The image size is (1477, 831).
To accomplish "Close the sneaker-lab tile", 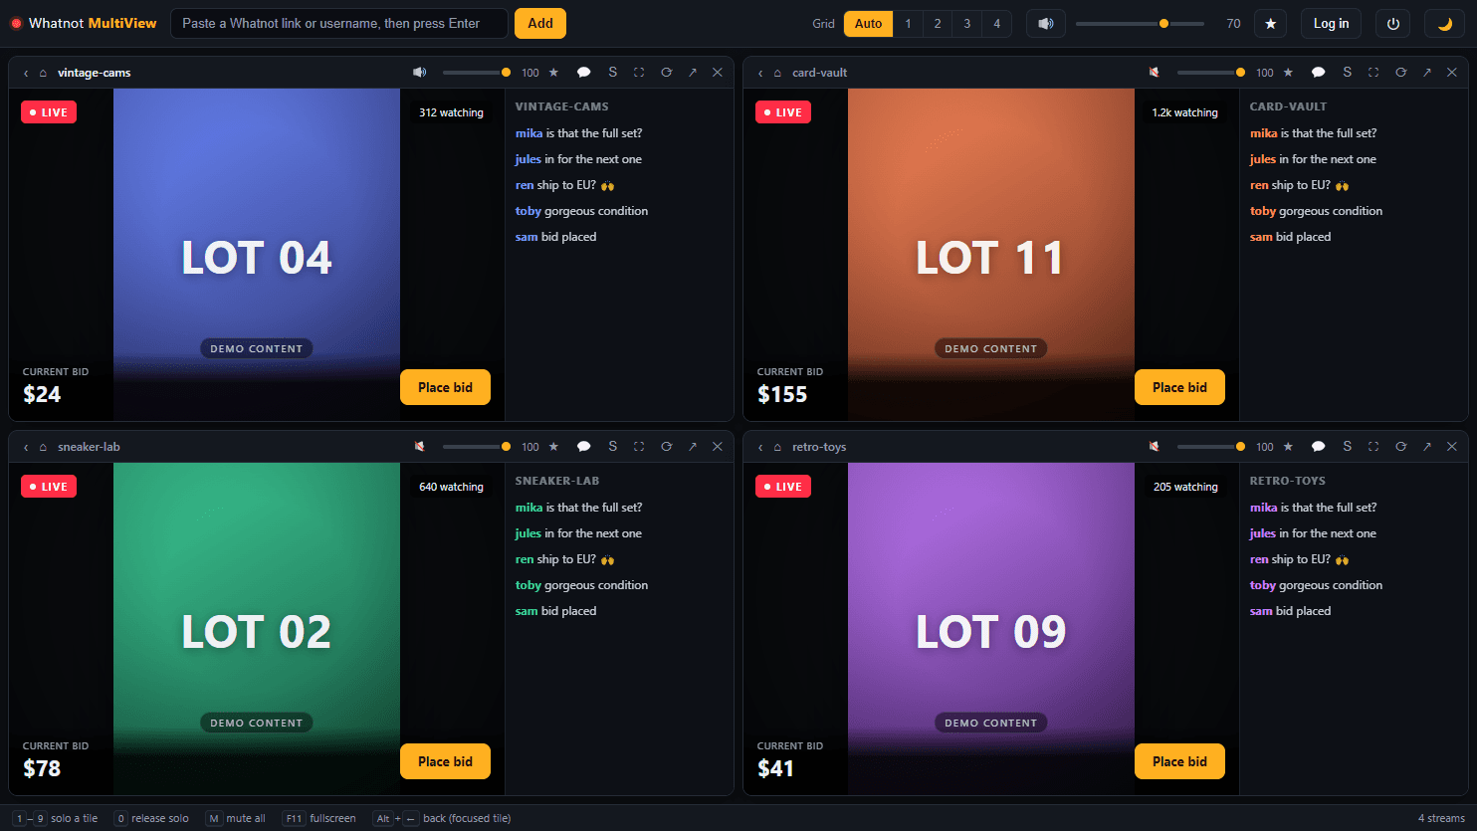I will [717, 447].
